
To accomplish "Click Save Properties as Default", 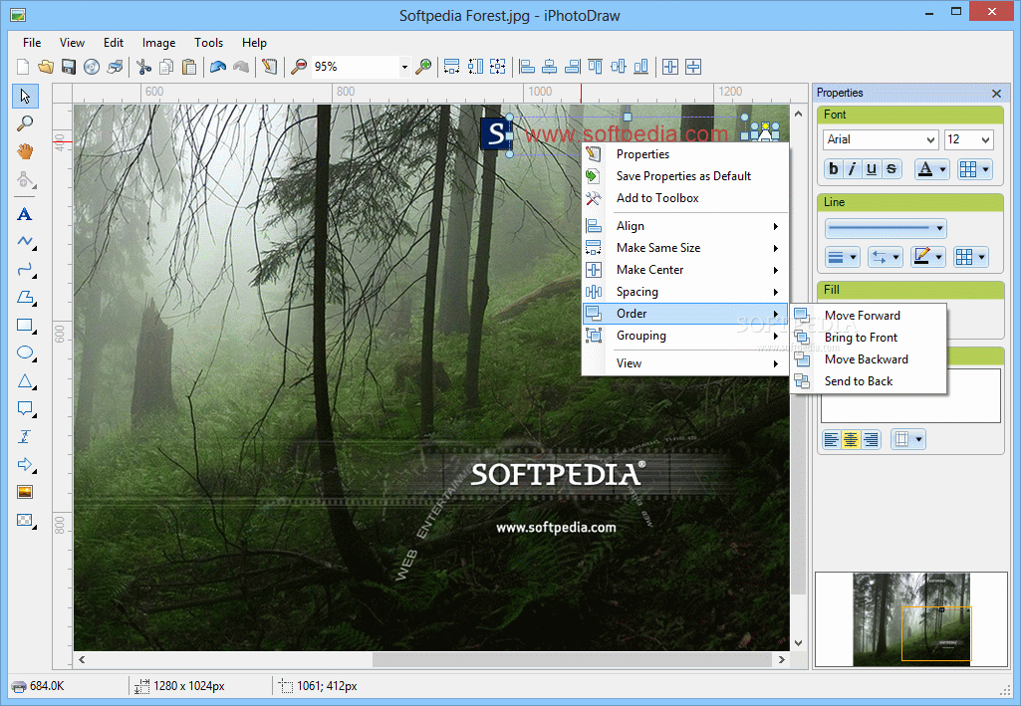I will 685,176.
